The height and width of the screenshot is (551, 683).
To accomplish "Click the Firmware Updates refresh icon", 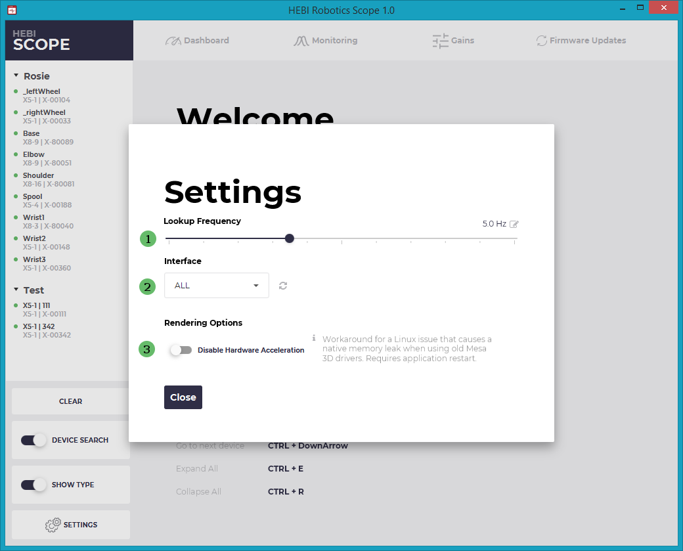I will [x=542, y=41].
